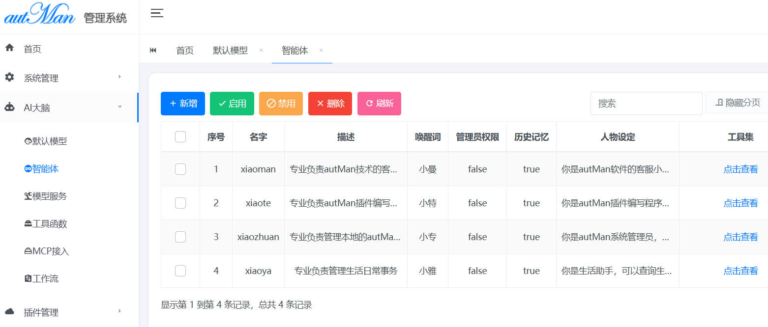768x327 pixels.
Task: Close the 智能体 tab
Action: pos(321,50)
